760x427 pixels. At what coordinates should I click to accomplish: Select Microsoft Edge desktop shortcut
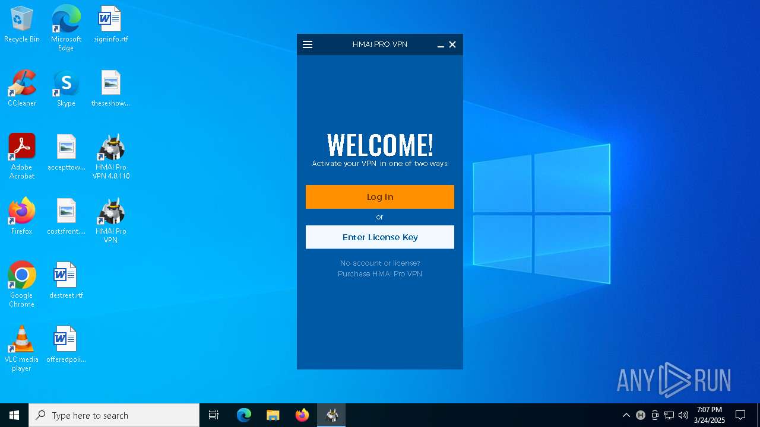point(66,28)
